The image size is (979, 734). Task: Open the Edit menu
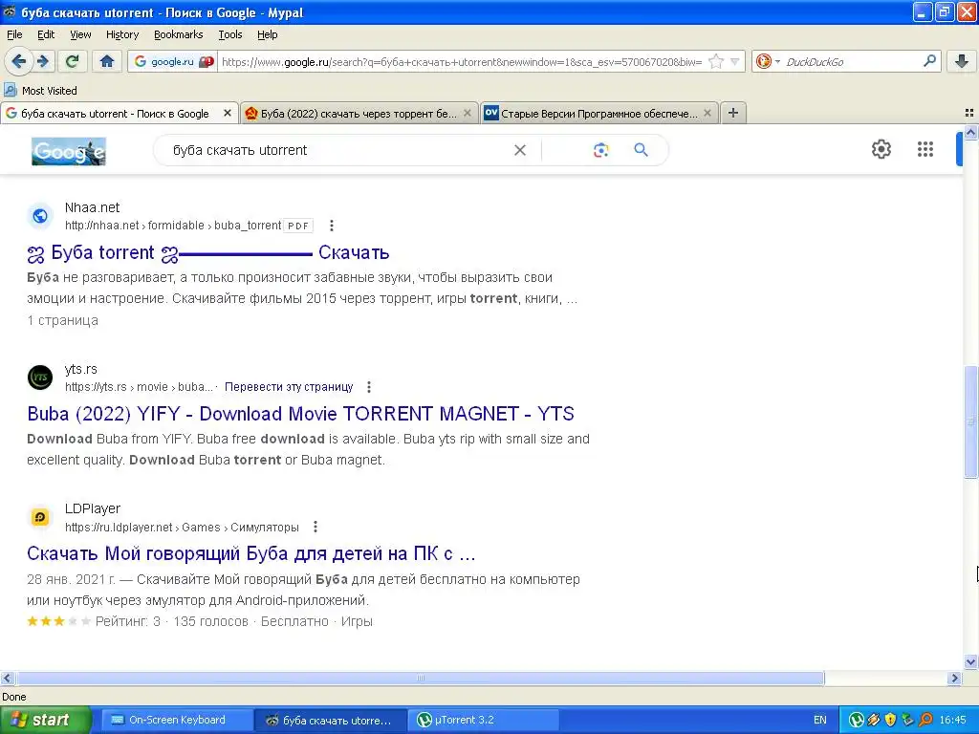coord(46,34)
